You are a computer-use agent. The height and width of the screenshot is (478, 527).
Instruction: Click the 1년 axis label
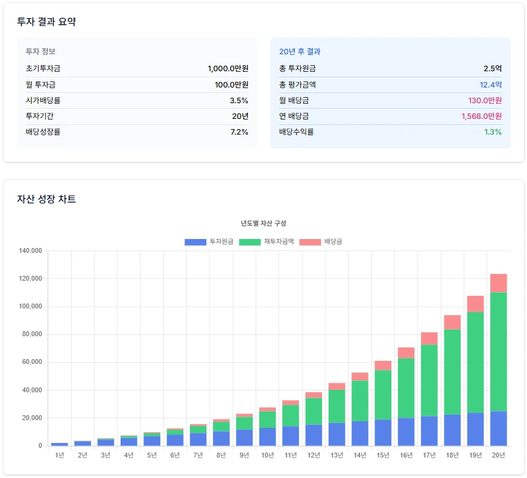pos(58,456)
